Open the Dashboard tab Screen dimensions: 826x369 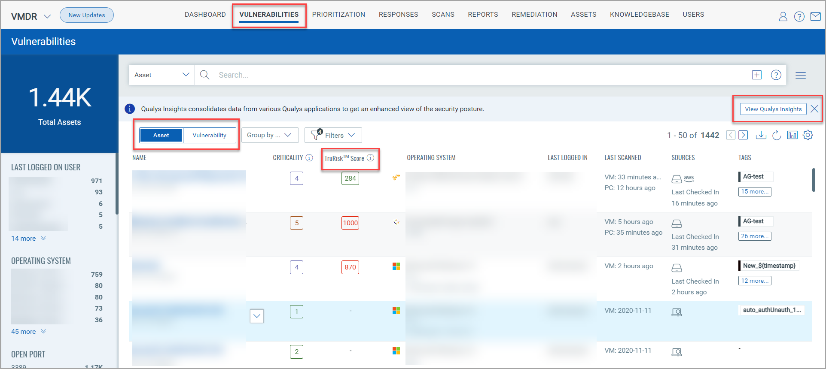(205, 15)
